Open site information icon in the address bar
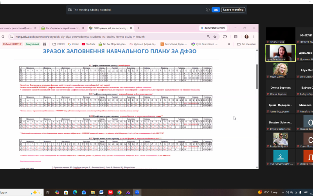 tap(12, 36)
